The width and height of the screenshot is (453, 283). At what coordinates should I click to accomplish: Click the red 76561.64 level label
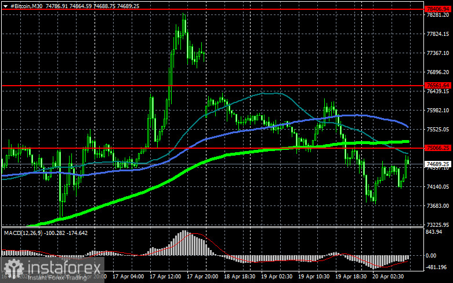[438, 86]
